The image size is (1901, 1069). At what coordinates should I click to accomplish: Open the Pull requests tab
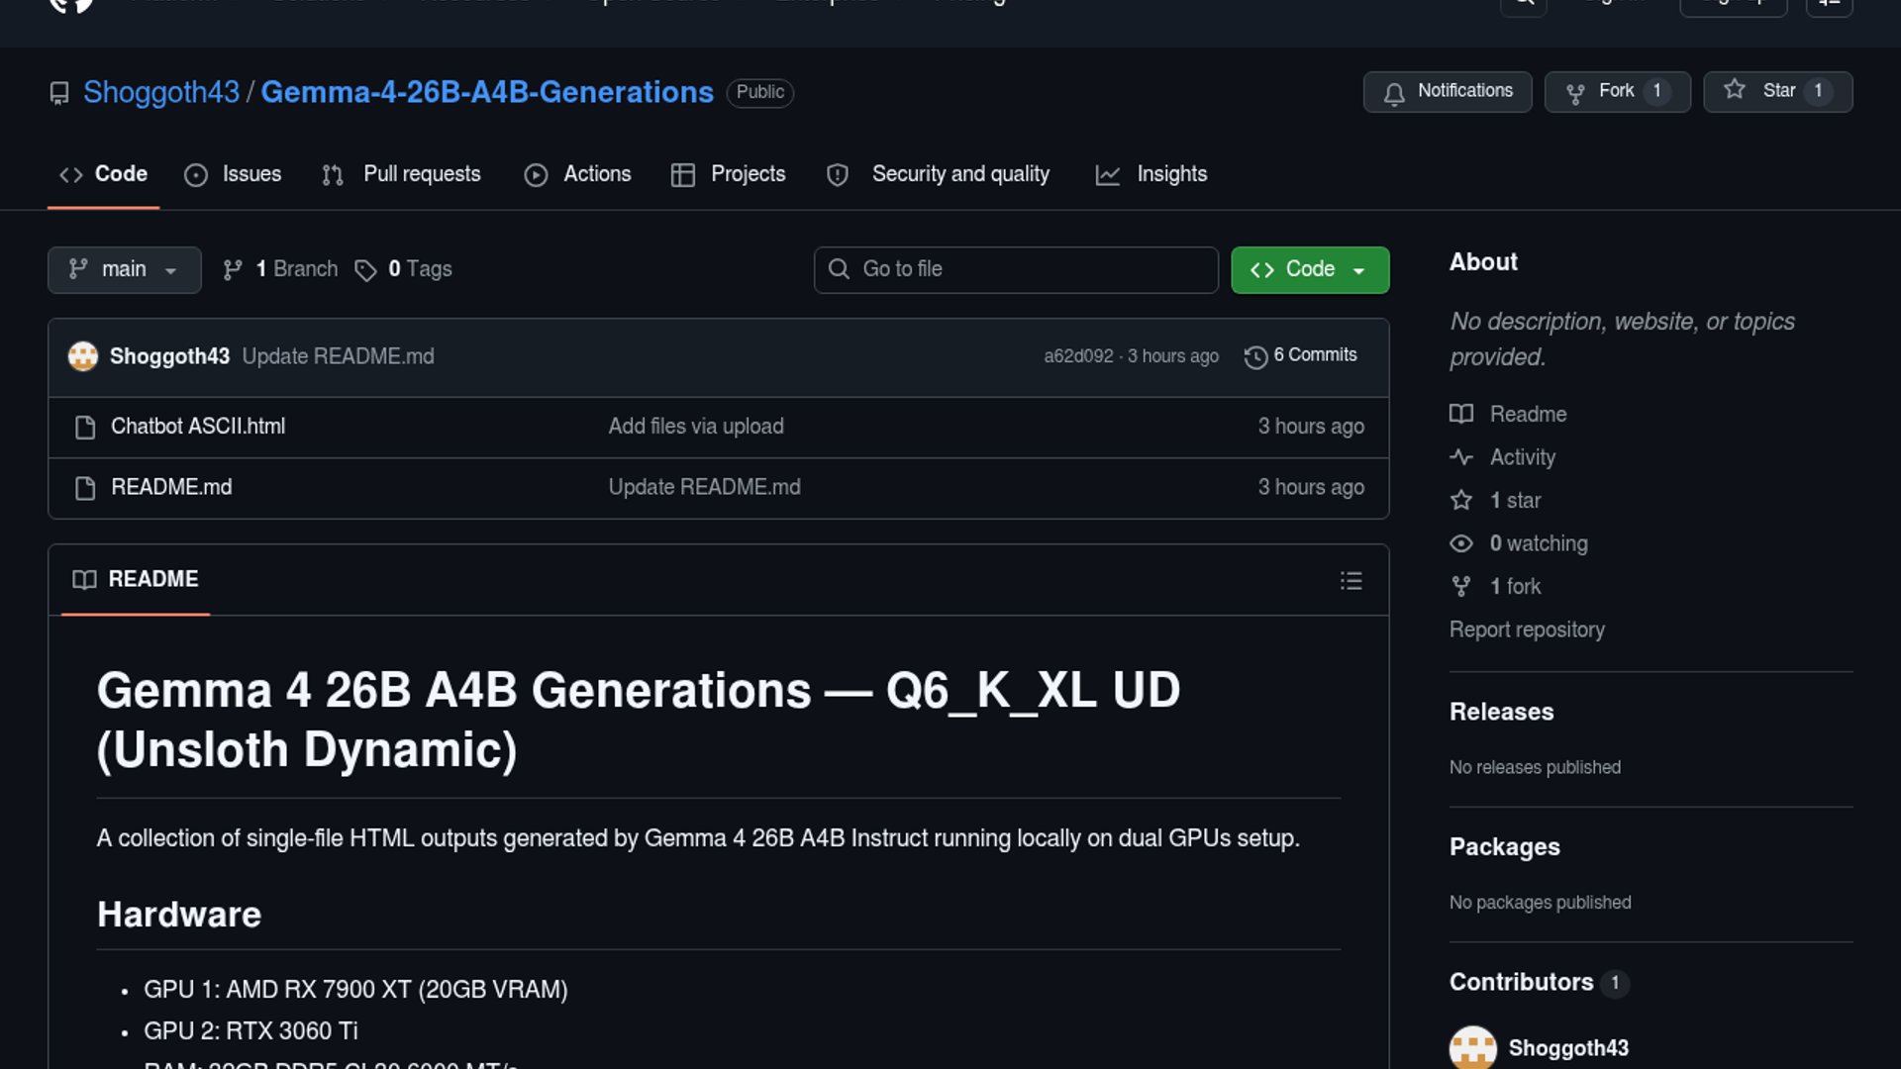point(402,174)
